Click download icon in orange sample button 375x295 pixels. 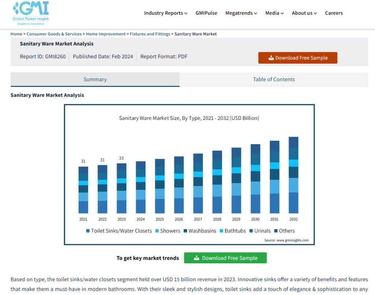271,58
